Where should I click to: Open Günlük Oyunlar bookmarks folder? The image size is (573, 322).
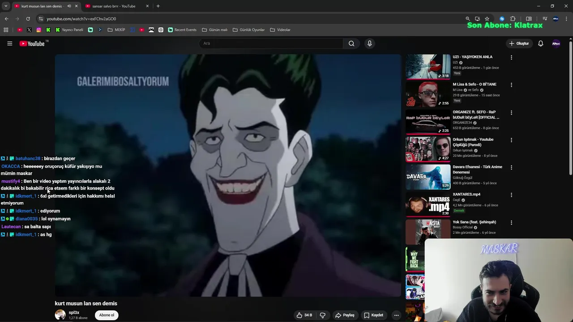tap(248, 30)
